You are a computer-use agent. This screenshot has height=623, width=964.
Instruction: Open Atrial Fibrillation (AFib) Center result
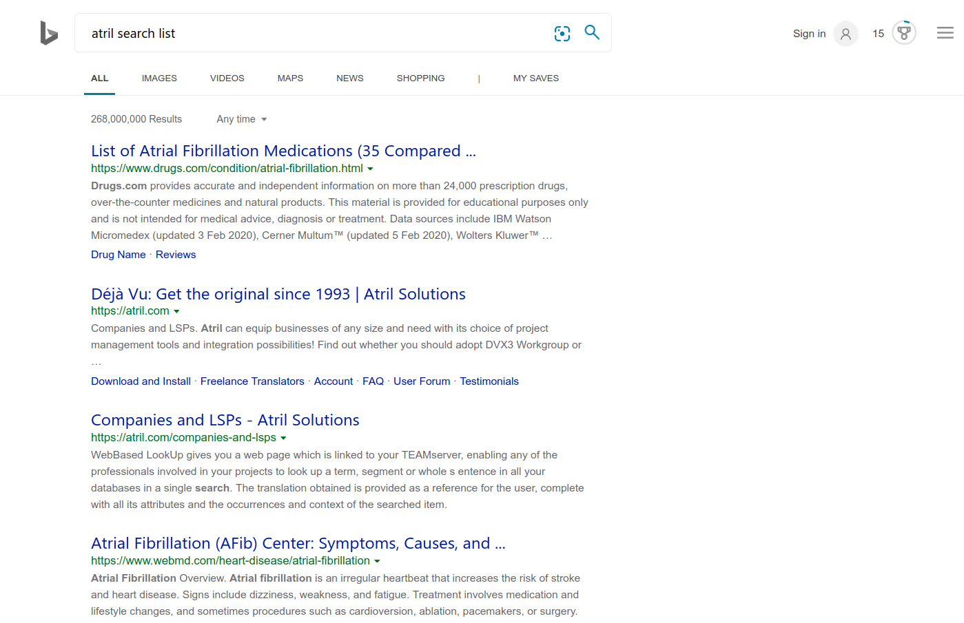click(298, 543)
